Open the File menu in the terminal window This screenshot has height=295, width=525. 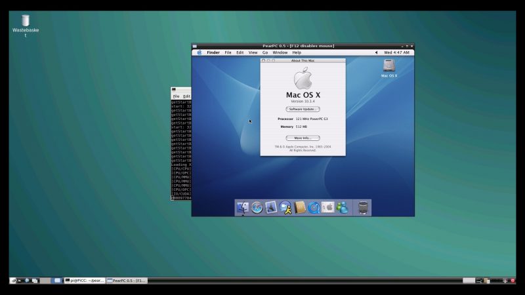point(176,96)
